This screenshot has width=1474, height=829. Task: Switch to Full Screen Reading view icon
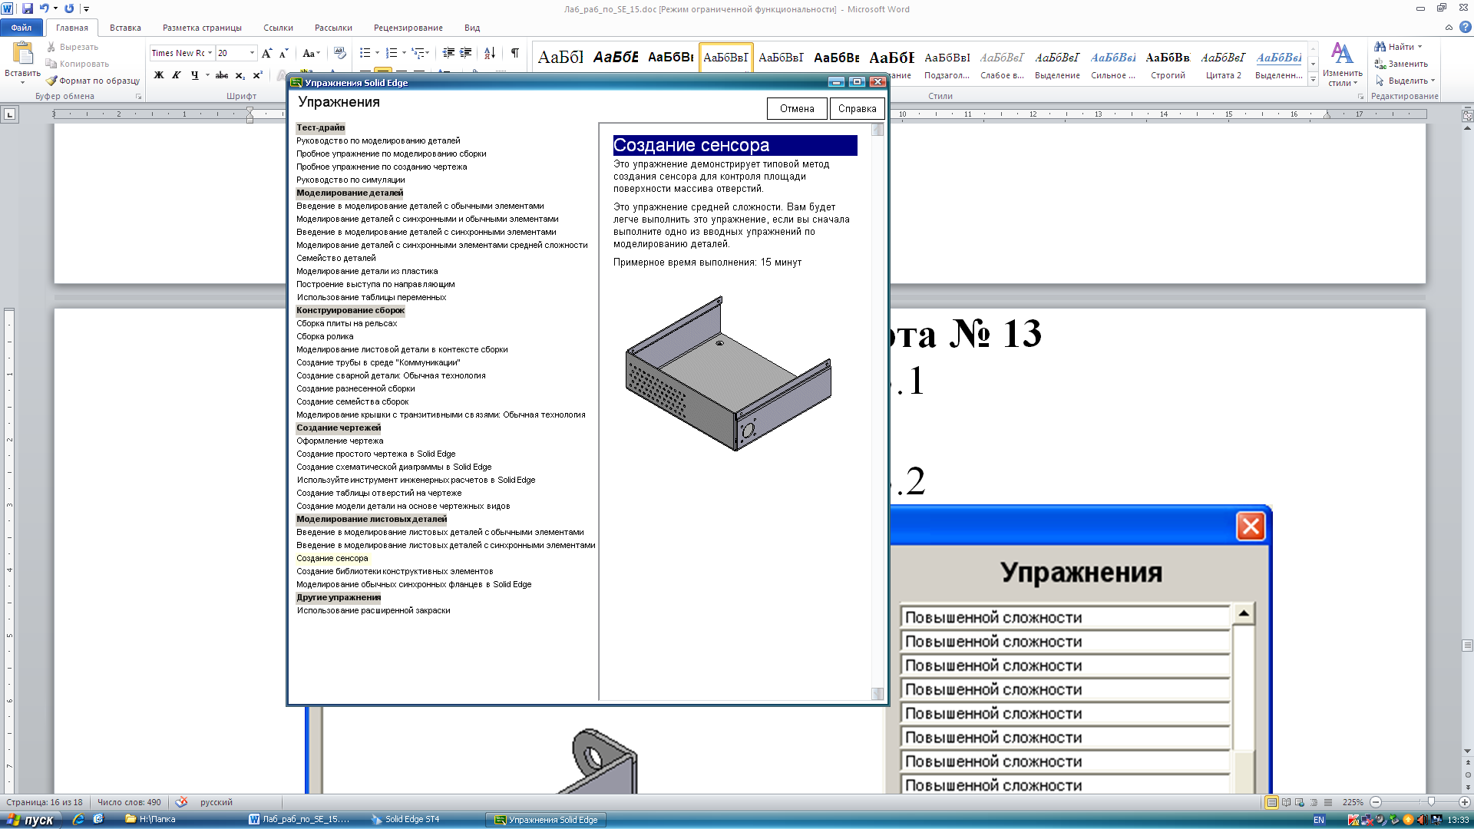(x=1286, y=802)
